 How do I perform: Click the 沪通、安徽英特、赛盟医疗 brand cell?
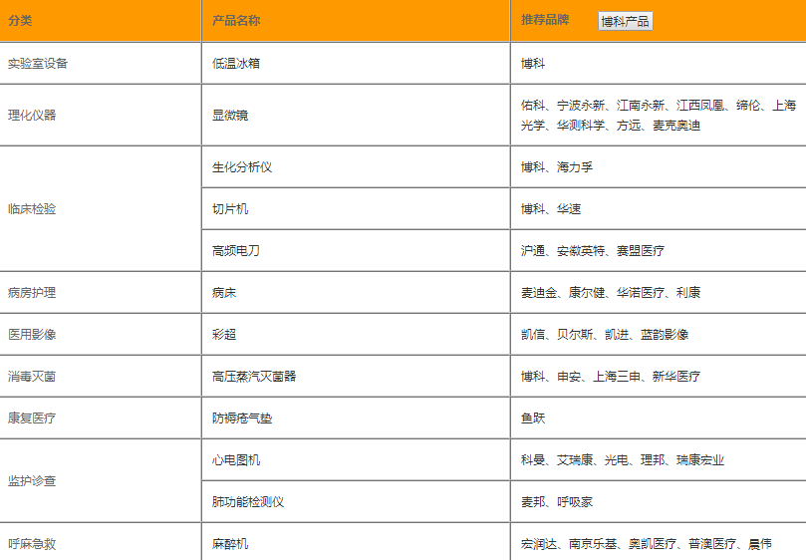click(x=659, y=251)
